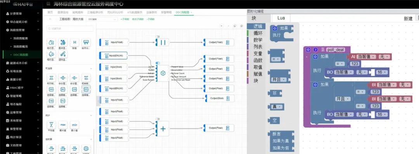Toggle the switch above the cube node
Viewport: 419px width, 154px height.
(158, 63)
